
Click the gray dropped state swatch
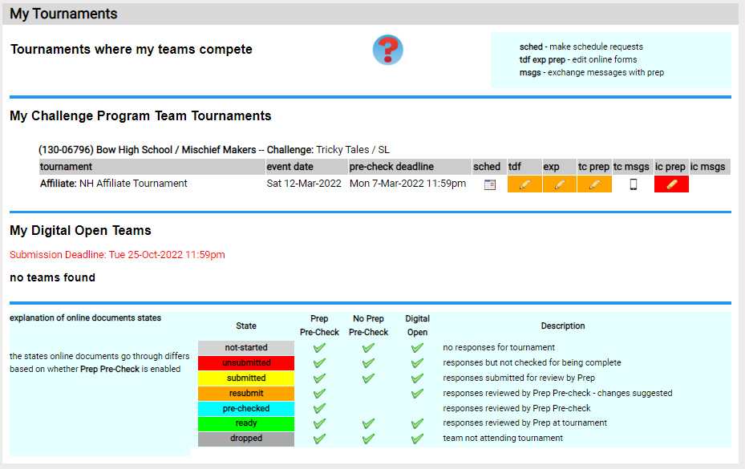click(246, 438)
